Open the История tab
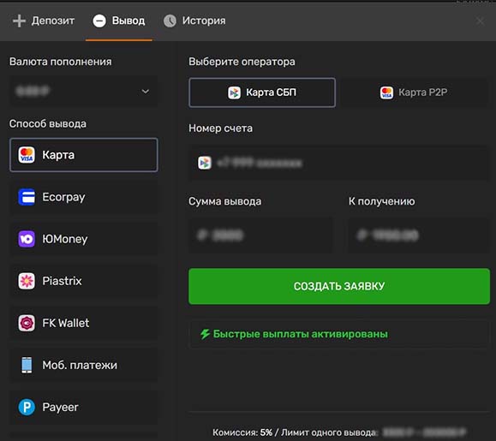Screen dimensions: 496x441 point(194,21)
